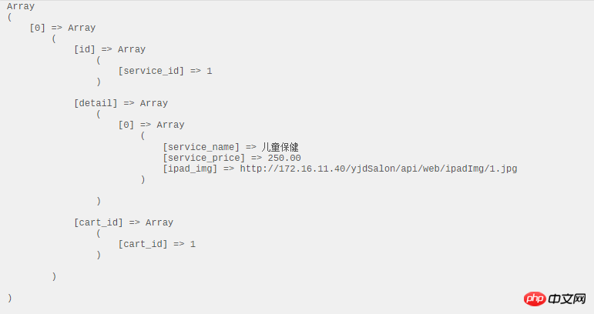Click the [ipad_img] key
The height and width of the screenshot is (314, 594).
click(x=190, y=169)
